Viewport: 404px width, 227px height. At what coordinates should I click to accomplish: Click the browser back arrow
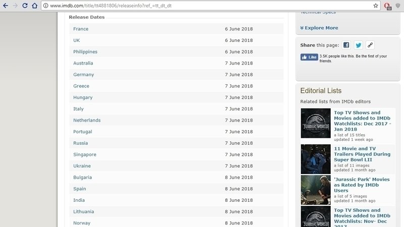(x=5, y=6)
